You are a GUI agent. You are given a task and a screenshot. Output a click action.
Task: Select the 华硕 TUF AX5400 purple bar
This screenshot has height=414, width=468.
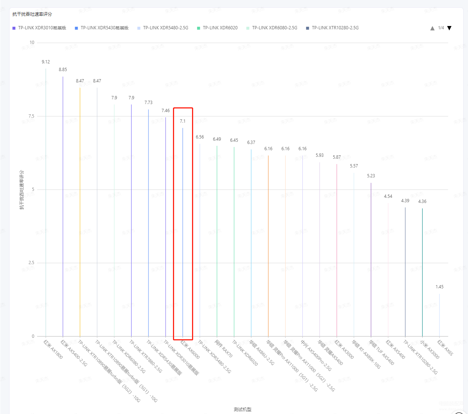371,260
